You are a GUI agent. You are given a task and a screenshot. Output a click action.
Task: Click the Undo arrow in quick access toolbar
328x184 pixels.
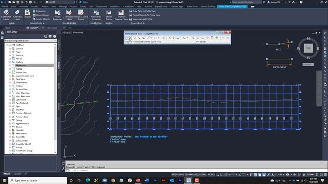[35, 2]
